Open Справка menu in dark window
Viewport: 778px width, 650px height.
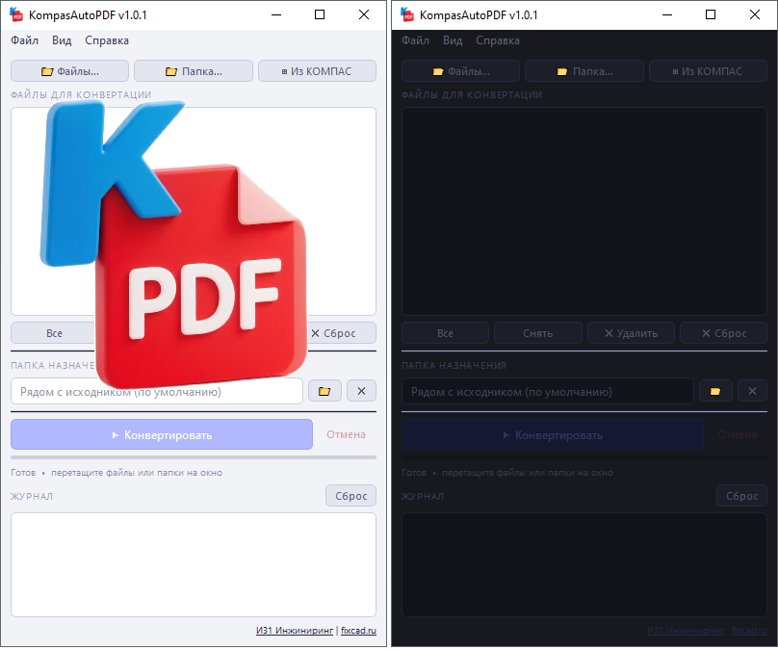pyautogui.click(x=498, y=40)
